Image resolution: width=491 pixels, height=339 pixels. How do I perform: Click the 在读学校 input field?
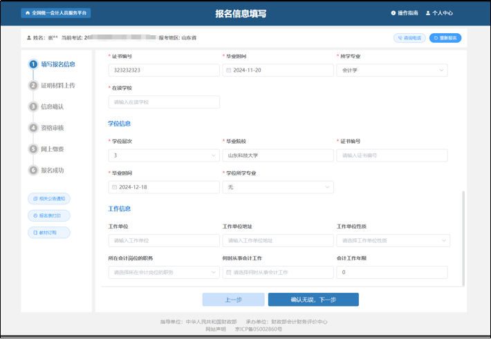(x=164, y=102)
